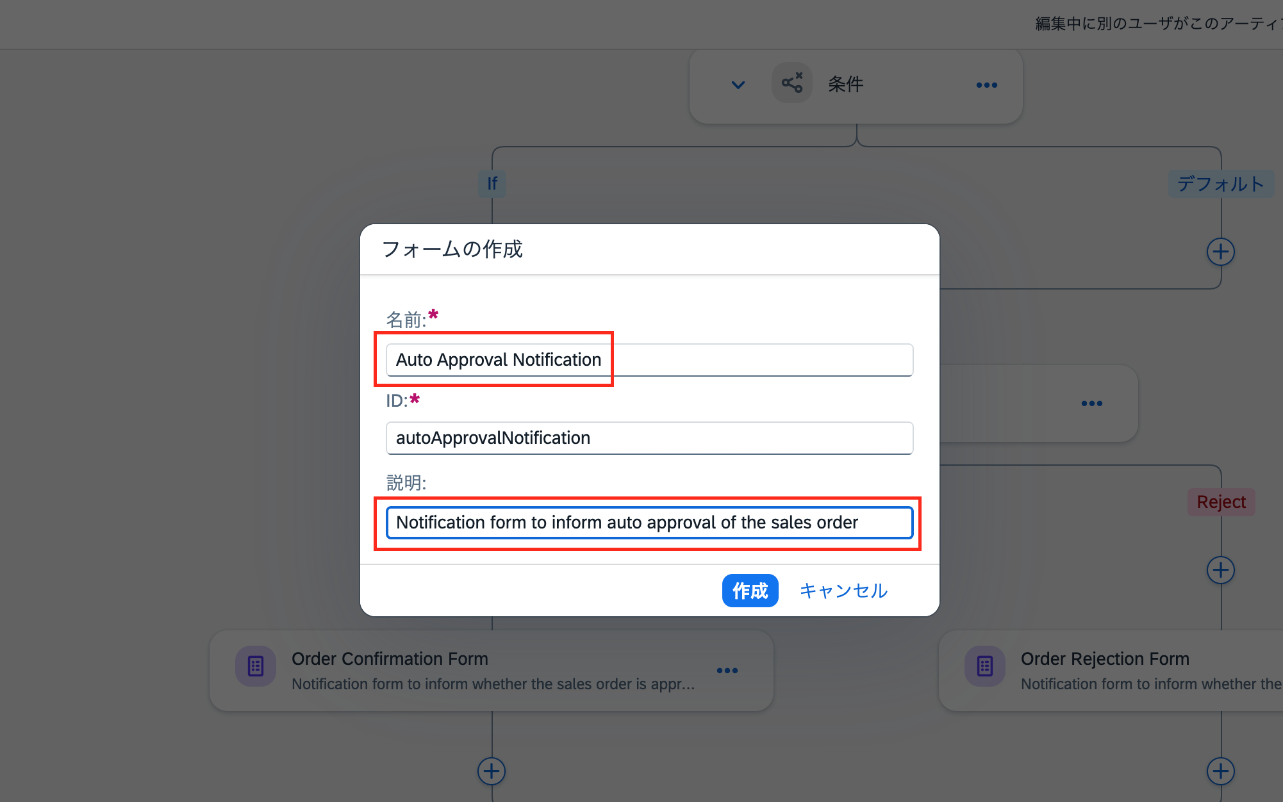The height and width of the screenshot is (802, 1283).
Task: Click the 作成 button to create the form
Action: pos(750,590)
